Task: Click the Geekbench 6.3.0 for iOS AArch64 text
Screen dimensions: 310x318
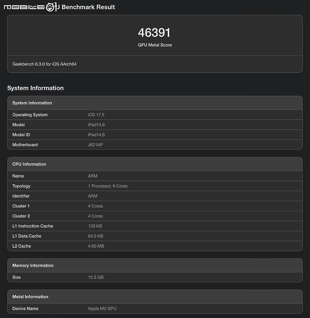Action: click(45, 64)
